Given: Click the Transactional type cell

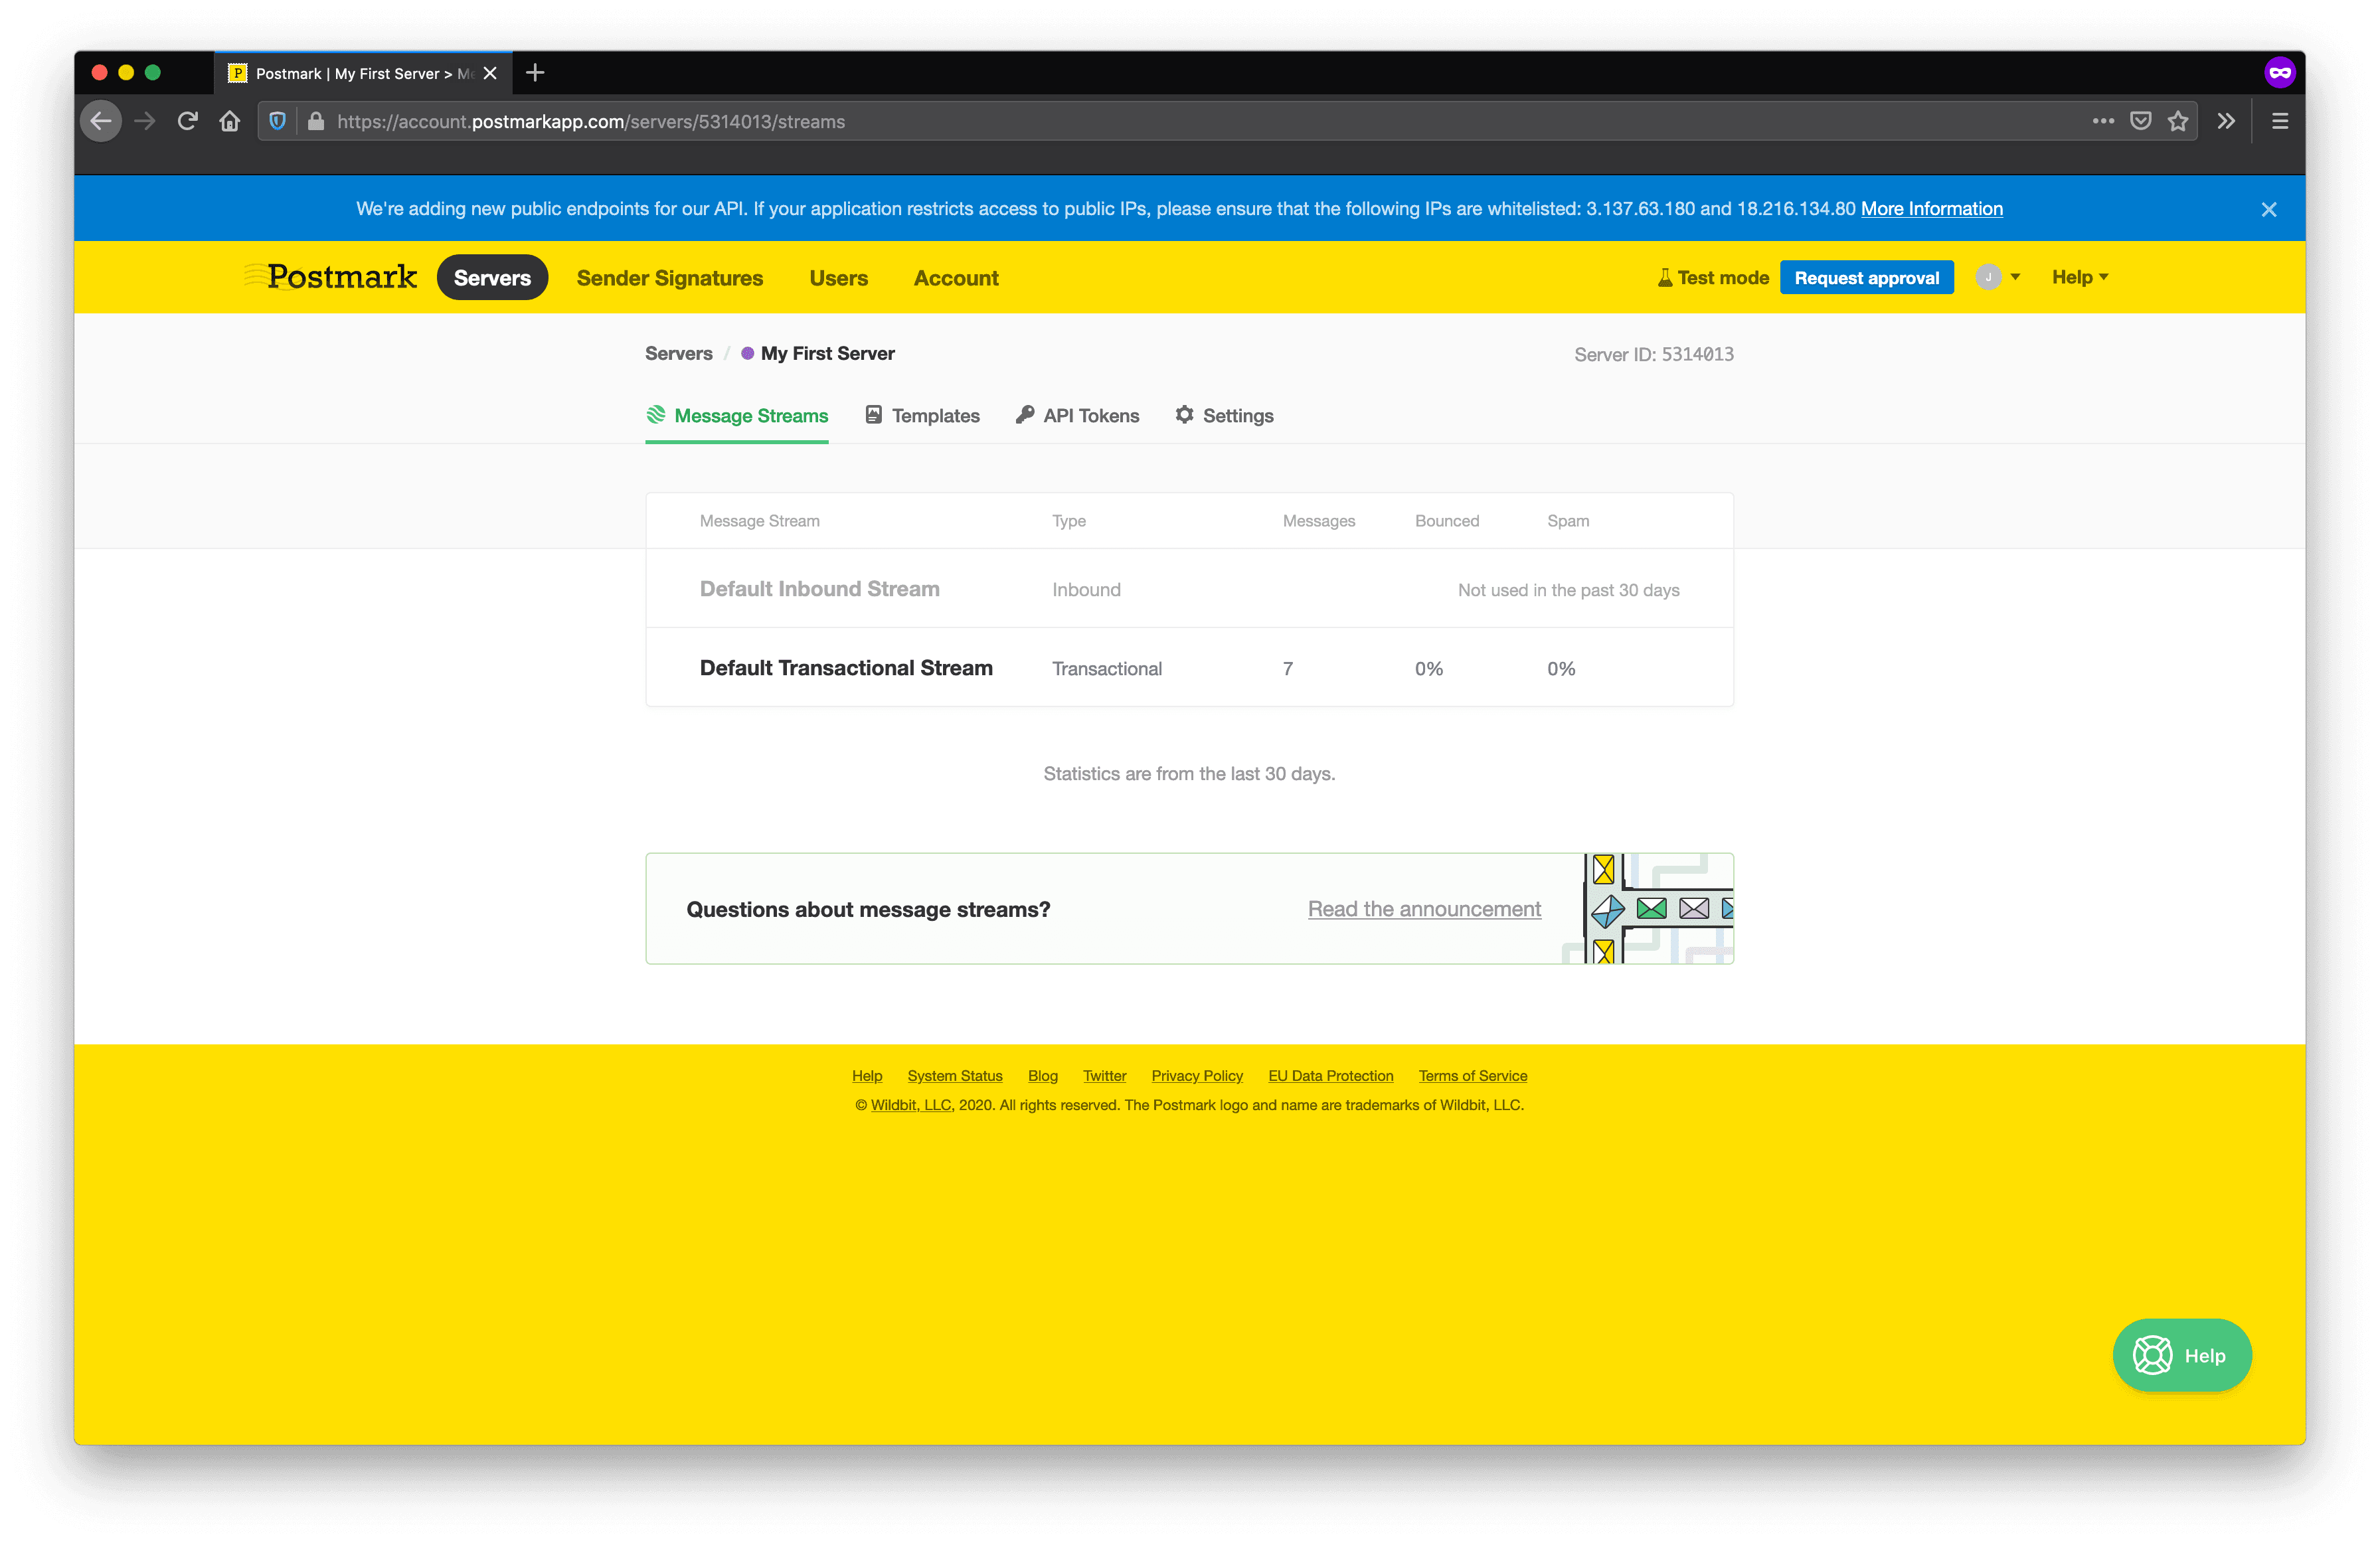Looking at the screenshot, I should point(1106,668).
